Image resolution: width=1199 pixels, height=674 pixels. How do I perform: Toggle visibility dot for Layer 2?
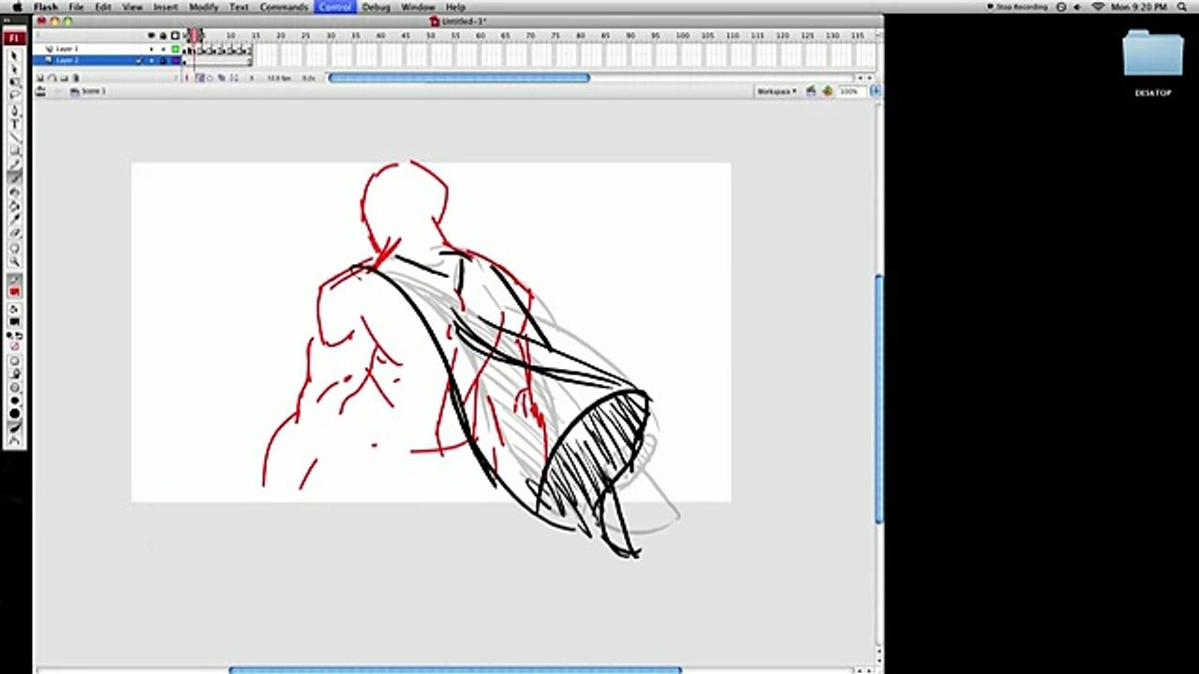(x=151, y=60)
